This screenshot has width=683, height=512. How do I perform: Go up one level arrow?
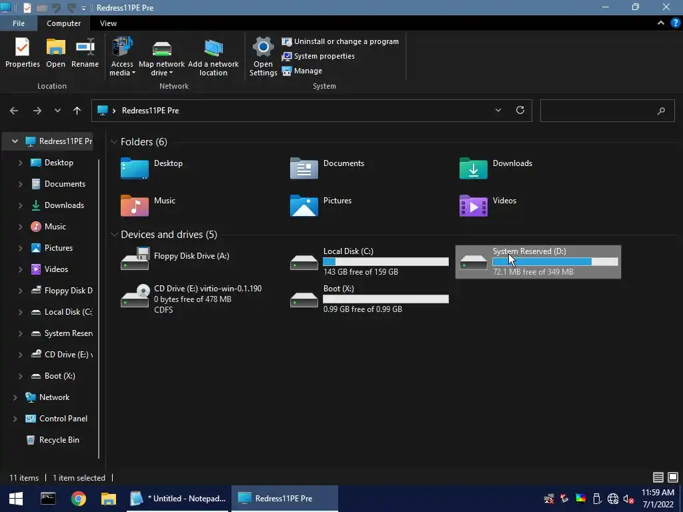tap(77, 111)
